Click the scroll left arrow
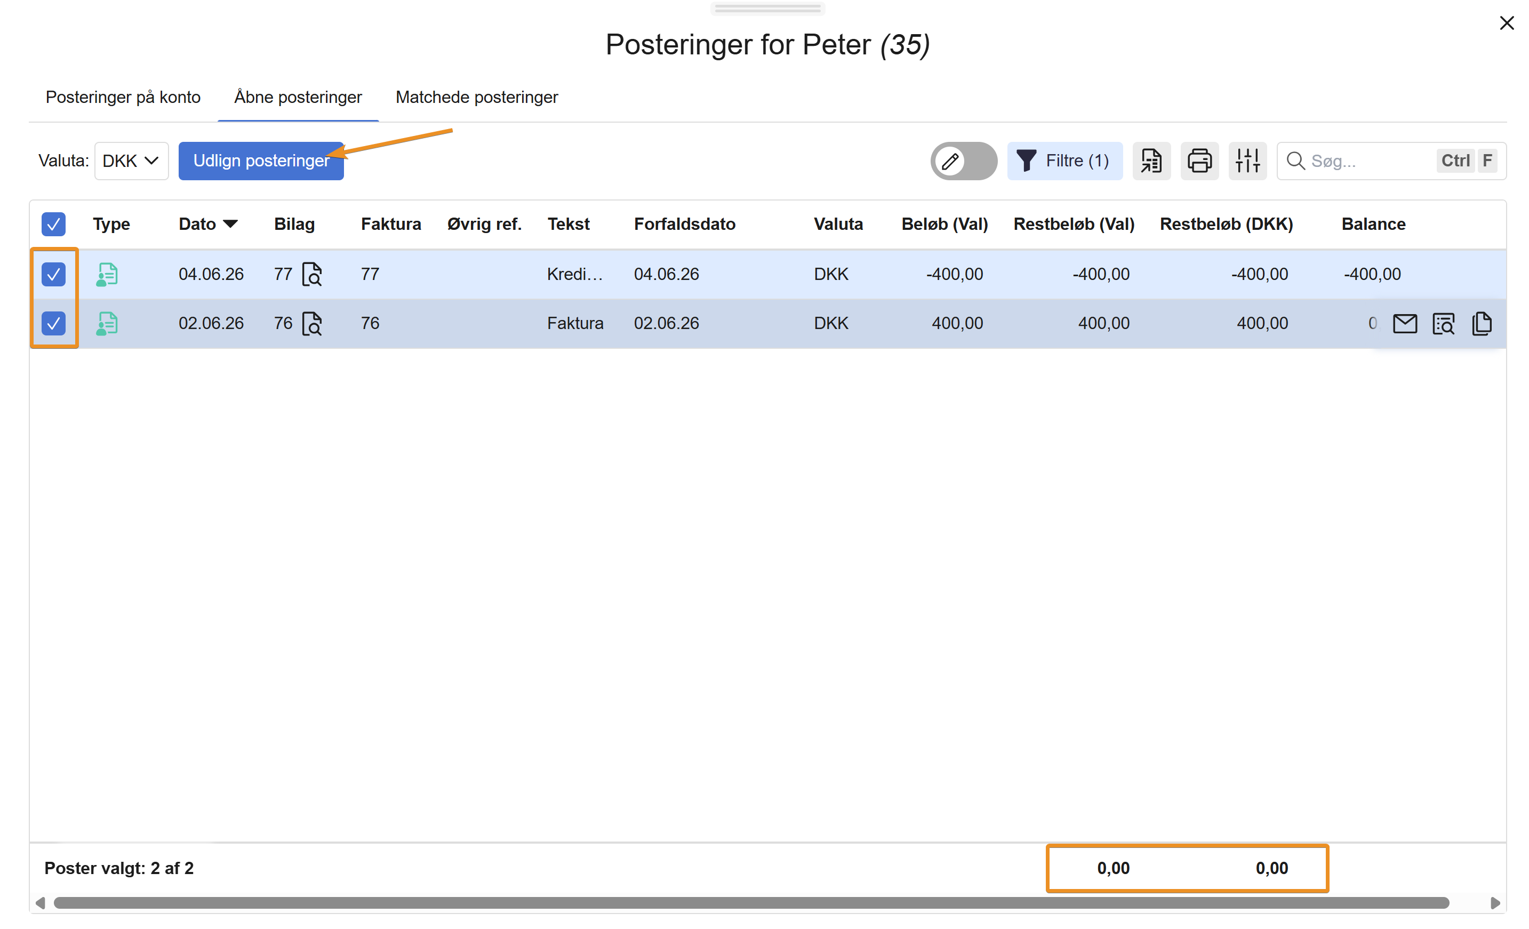 click(41, 903)
